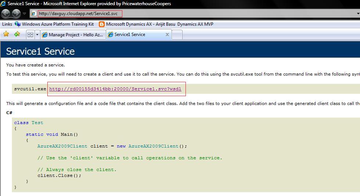
Task: Select the Service1 Service tab
Action: coord(139,35)
